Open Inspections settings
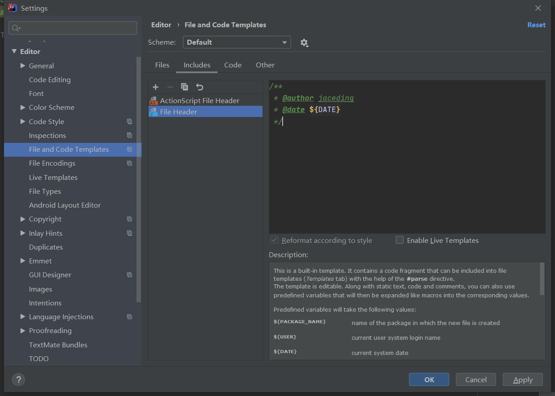555x396 pixels. click(47, 136)
